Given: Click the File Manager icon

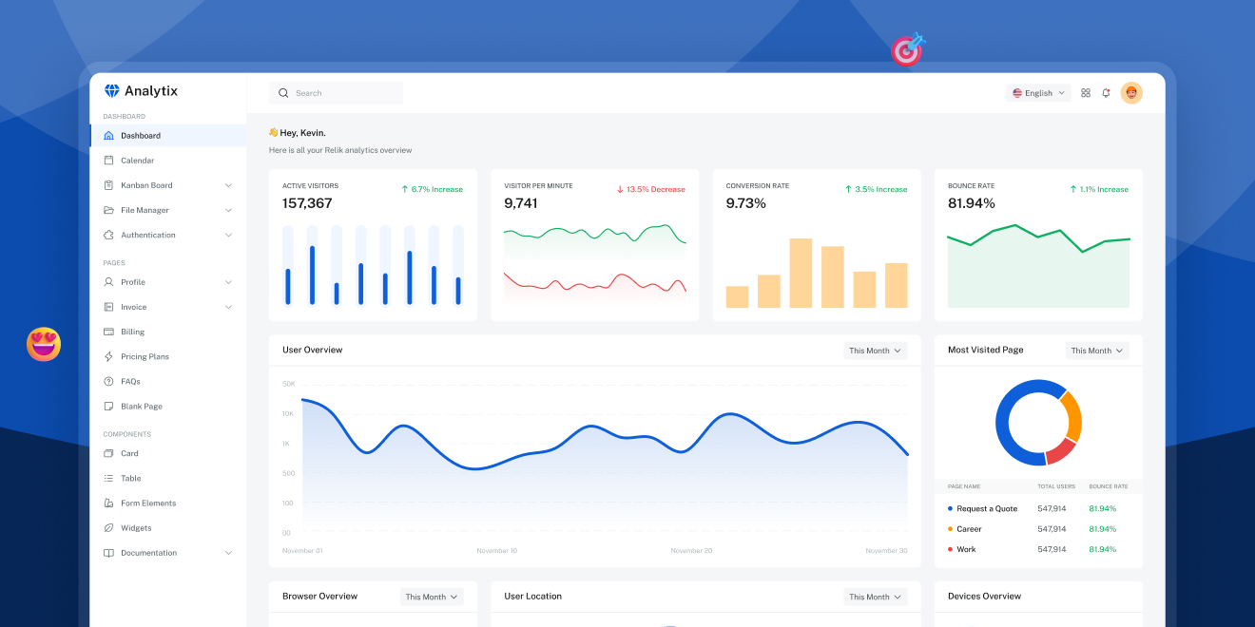Looking at the screenshot, I should click(x=108, y=210).
